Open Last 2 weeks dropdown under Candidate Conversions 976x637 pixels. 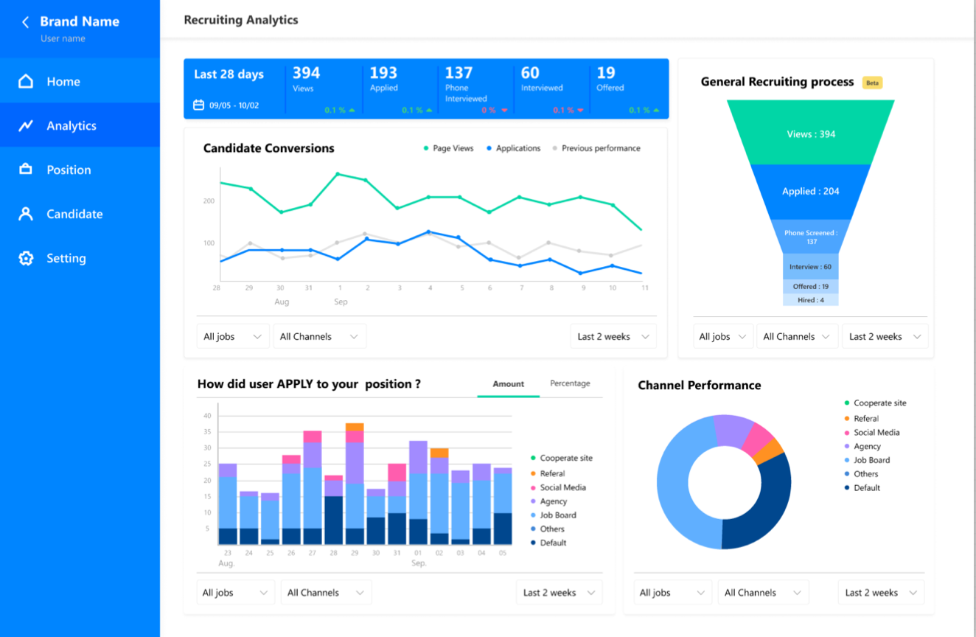pyautogui.click(x=613, y=336)
